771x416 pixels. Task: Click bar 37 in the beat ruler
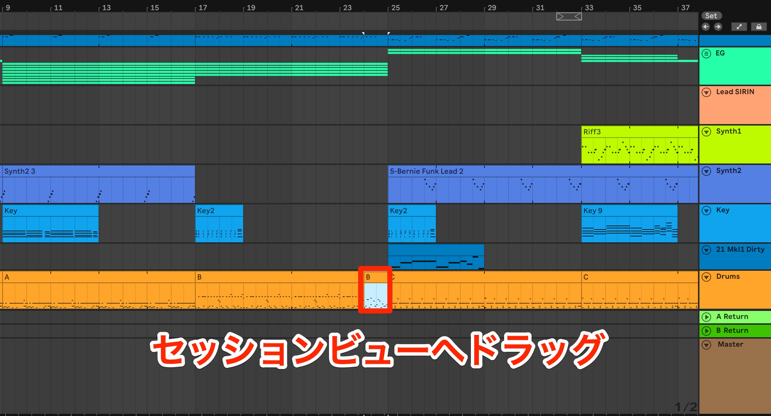(x=685, y=8)
